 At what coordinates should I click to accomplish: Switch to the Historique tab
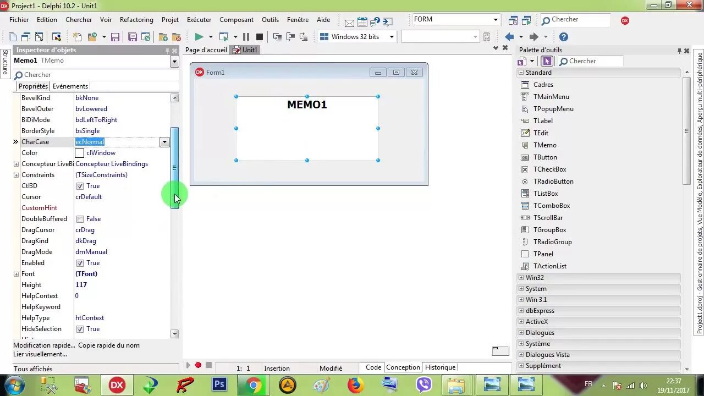[x=440, y=367]
